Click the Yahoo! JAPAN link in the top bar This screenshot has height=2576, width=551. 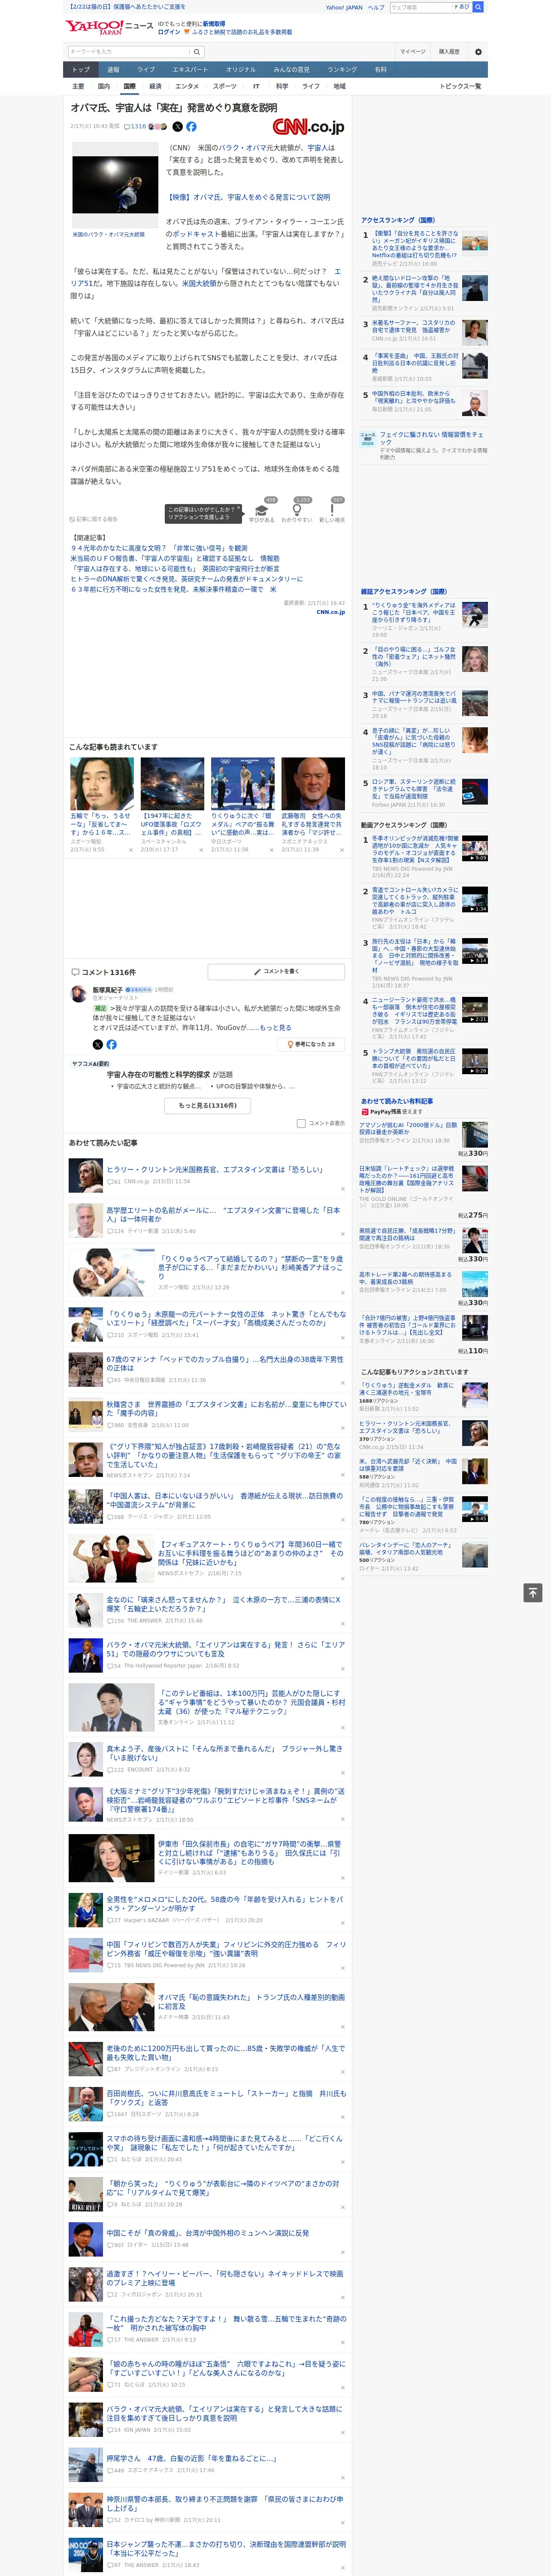[344, 7]
